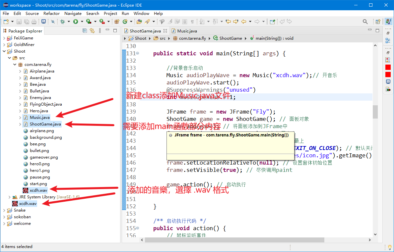Select Hero.java in Package Explorer
Viewport: 394px width, 252px height.
coord(39,111)
